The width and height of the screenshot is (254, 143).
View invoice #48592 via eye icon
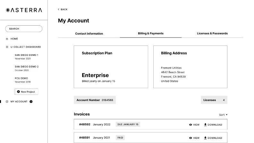pos(190,125)
